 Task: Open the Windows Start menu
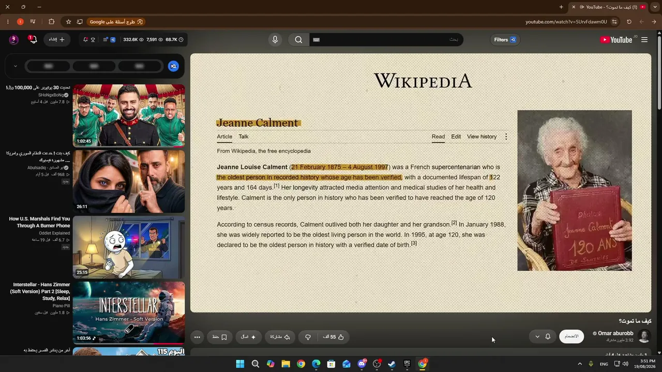(240, 364)
